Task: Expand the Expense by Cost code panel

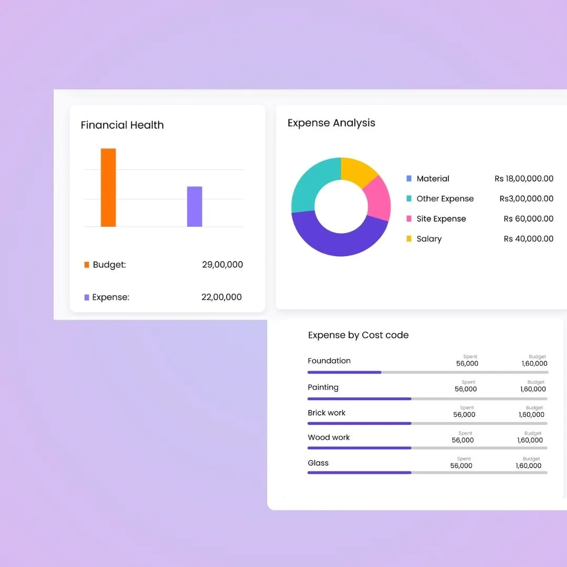Action: [x=358, y=335]
